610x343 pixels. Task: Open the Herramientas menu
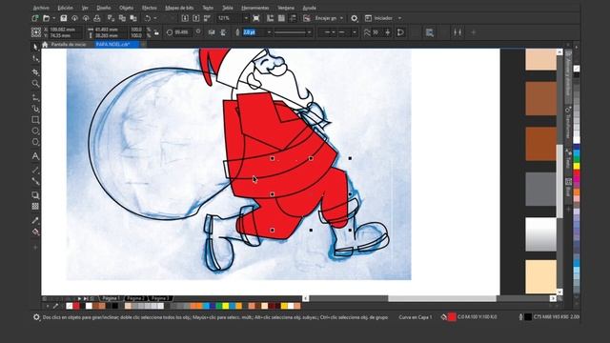(254, 8)
